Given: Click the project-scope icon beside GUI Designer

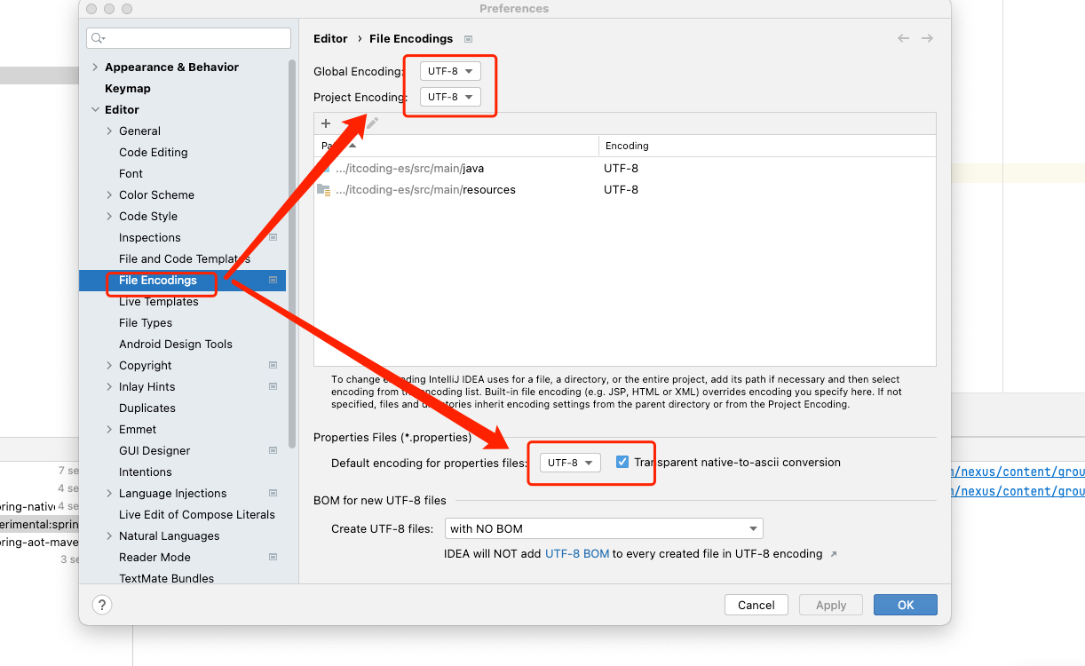Looking at the screenshot, I should [x=273, y=450].
